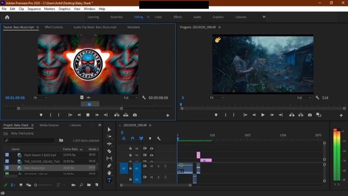Select the Type tool
This screenshot has height=196, width=348.
point(109,180)
